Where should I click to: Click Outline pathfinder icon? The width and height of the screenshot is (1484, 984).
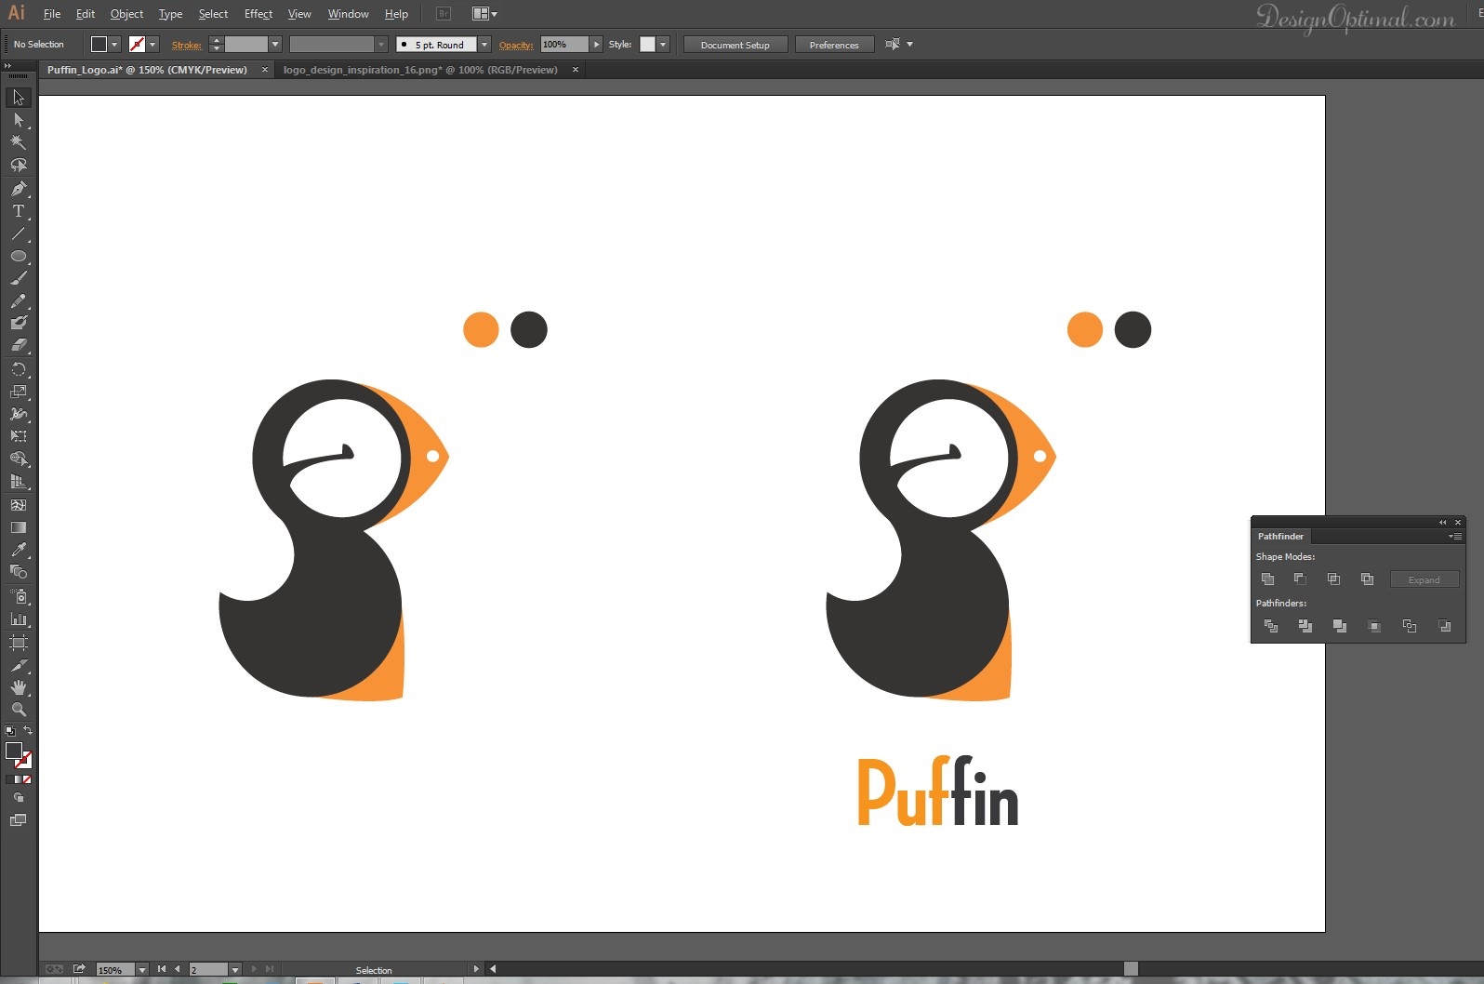pyautogui.click(x=1410, y=626)
